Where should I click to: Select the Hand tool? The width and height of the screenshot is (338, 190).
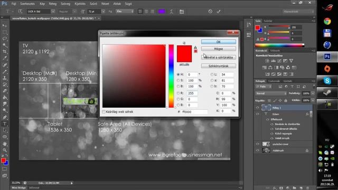click(5, 144)
